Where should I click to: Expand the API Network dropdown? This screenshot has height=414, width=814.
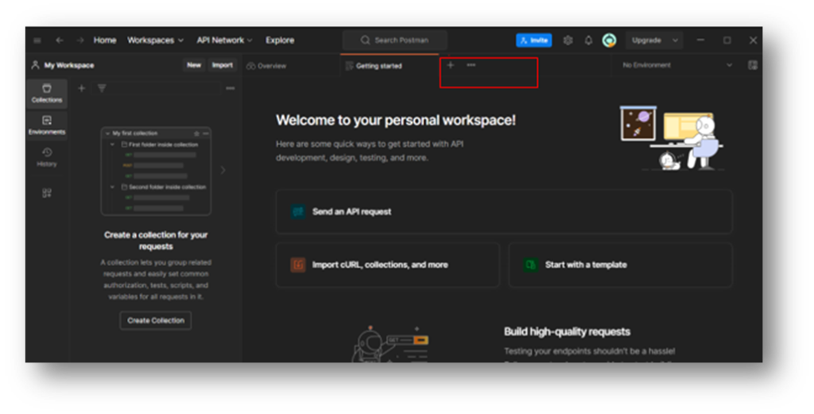click(224, 41)
